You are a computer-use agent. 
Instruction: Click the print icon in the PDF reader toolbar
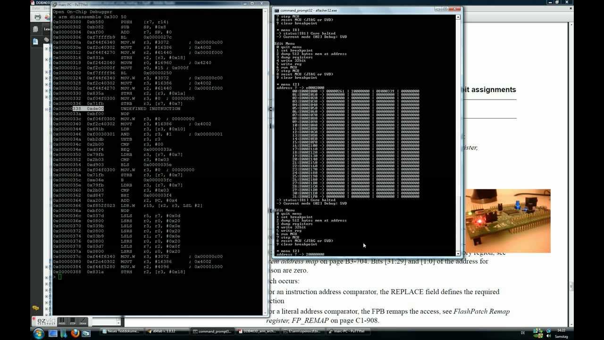(x=37, y=17)
